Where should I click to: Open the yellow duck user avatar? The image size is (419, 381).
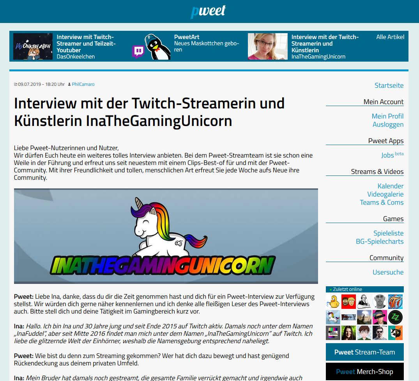(333, 301)
